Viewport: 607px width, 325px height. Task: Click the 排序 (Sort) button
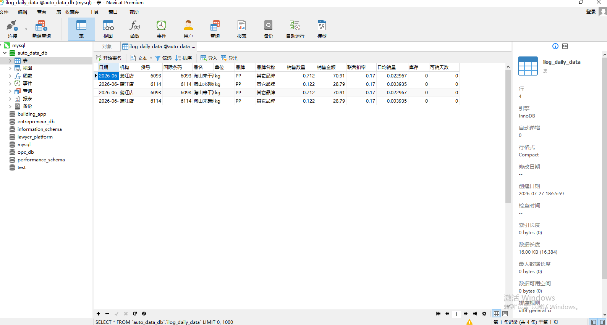pos(183,58)
